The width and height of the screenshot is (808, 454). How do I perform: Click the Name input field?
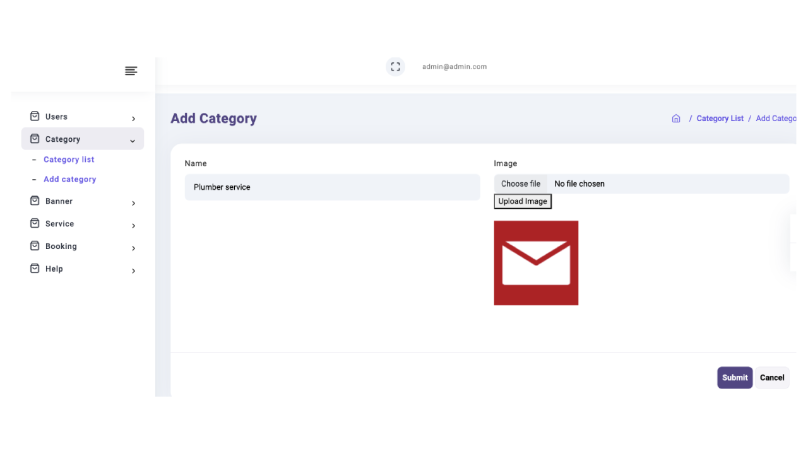pos(332,187)
